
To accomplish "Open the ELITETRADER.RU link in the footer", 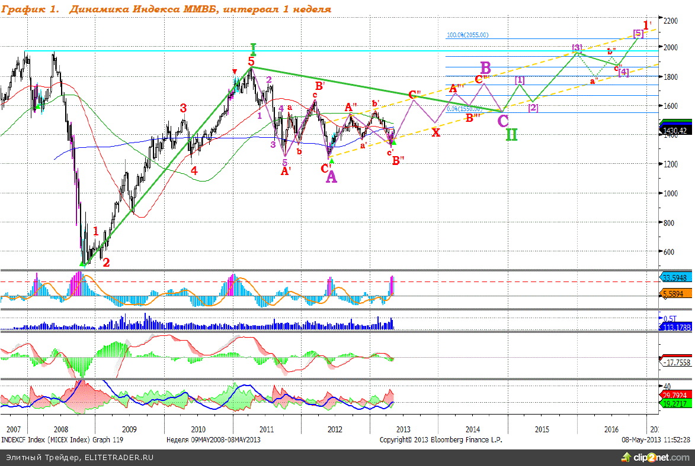I will coord(119,457).
